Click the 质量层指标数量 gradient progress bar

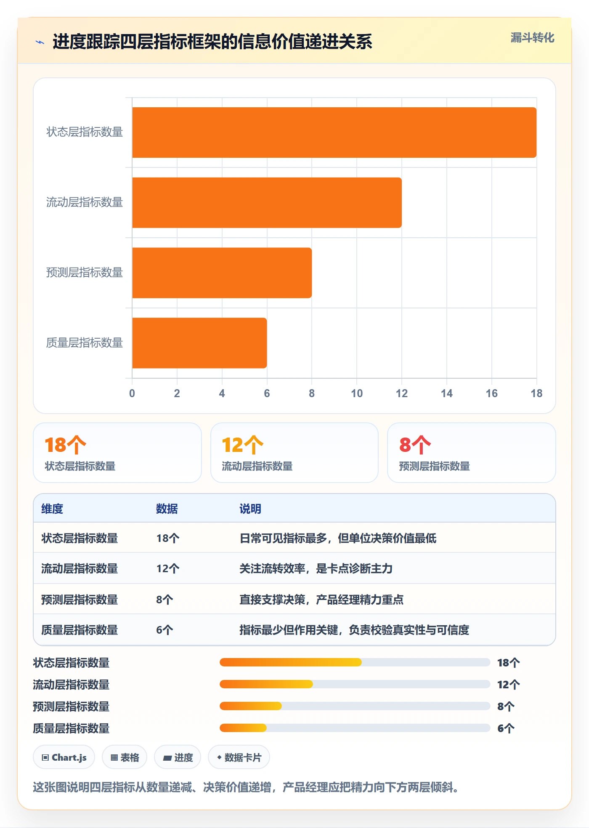(355, 728)
